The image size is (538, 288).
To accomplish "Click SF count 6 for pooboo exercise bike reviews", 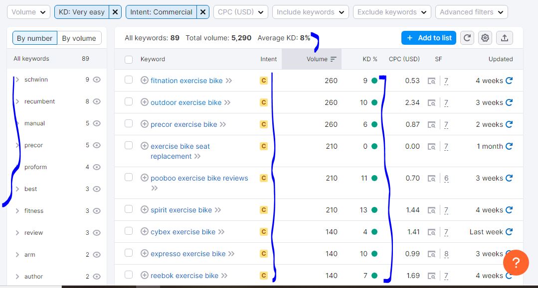I will coord(446,178).
